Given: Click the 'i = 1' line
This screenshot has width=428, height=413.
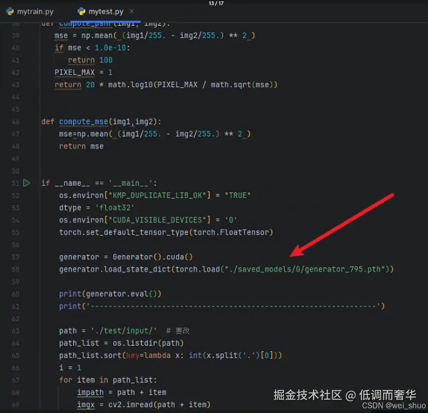Looking at the screenshot, I should pyautogui.click(x=70, y=368).
